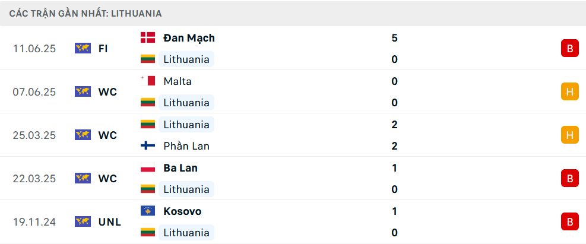Open the Ba Lan team link
This screenshot has width=586, height=244.
(180, 168)
